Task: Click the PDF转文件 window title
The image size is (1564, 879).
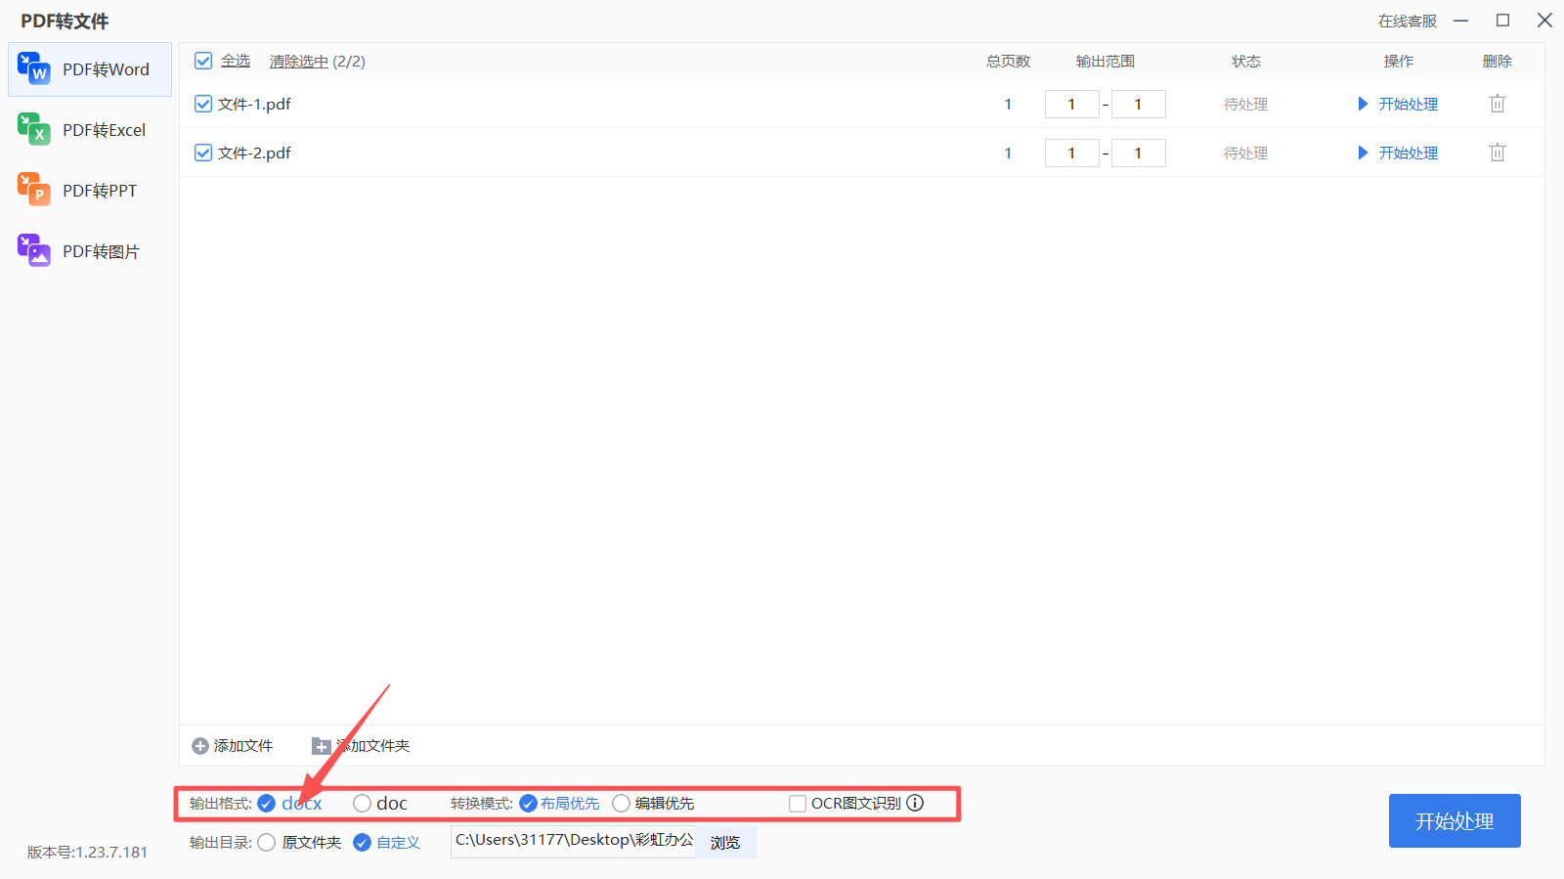Action: [65, 21]
